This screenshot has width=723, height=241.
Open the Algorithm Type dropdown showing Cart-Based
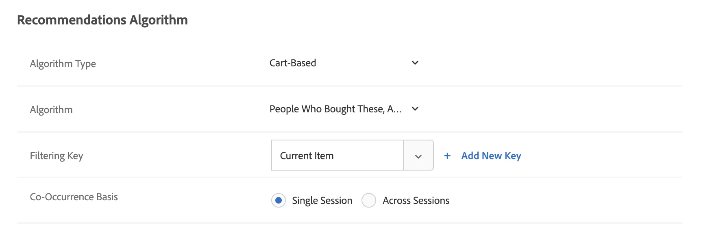pyautogui.click(x=344, y=63)
